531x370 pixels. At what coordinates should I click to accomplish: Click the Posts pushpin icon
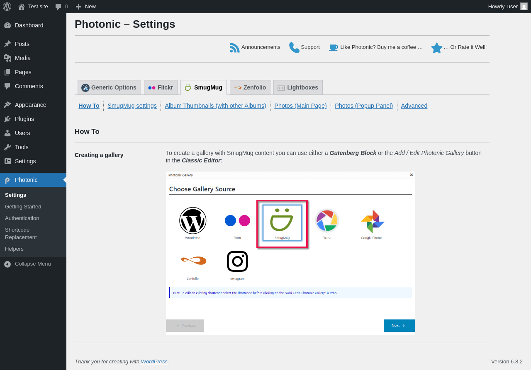click(x=7, y=44)
